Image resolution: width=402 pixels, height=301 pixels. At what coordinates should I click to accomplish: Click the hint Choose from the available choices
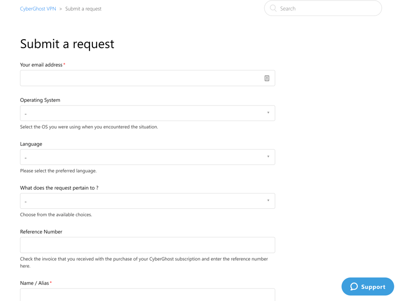click(56, 215)
